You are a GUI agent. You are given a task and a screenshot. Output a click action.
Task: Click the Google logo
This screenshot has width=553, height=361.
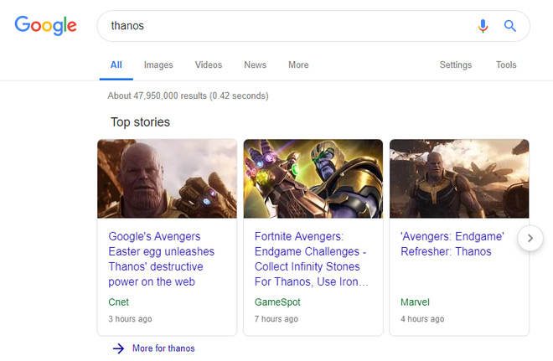pyautogui.click(x=45, y=25)
